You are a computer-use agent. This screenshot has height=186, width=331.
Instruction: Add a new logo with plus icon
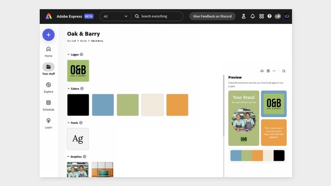click(82, 54)
